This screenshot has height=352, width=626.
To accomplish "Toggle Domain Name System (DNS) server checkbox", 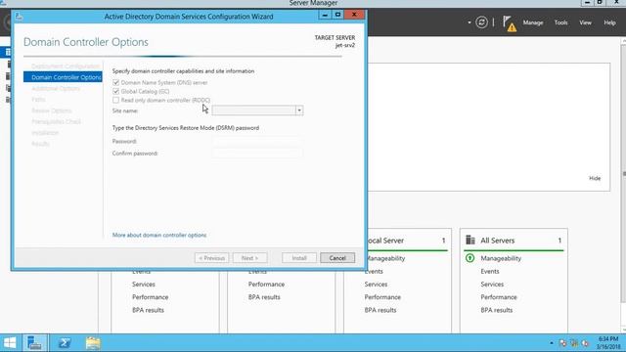I will click(115, 82).
